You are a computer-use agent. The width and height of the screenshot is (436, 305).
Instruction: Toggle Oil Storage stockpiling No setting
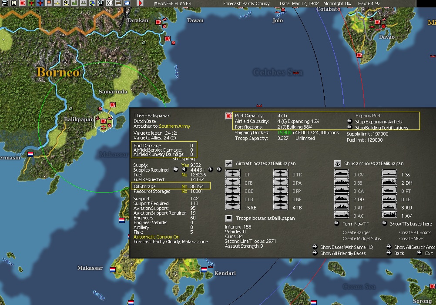(x=184, y=186)
